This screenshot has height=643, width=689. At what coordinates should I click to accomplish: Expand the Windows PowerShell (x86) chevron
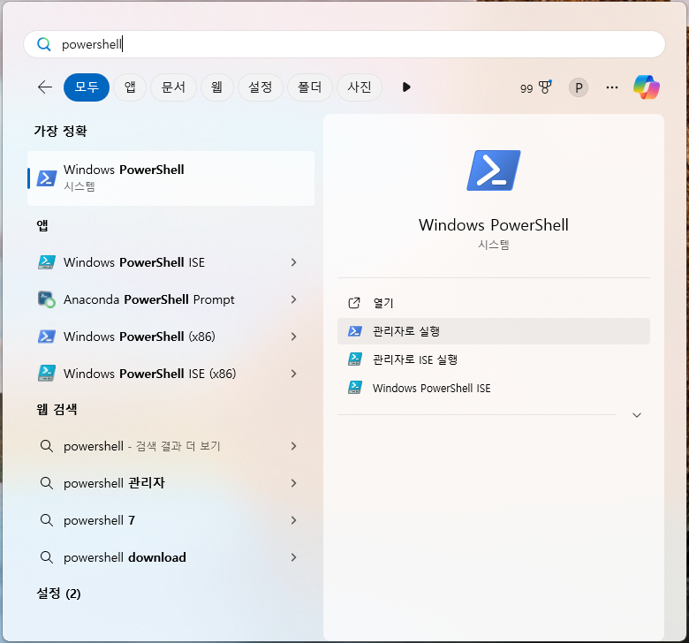(293, 337)
